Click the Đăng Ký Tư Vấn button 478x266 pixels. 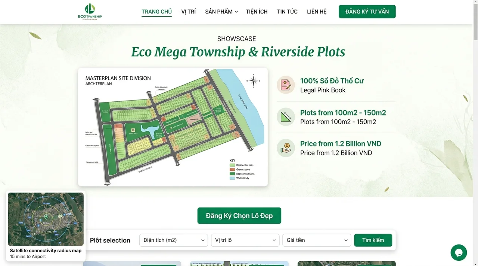pos(367,12)
